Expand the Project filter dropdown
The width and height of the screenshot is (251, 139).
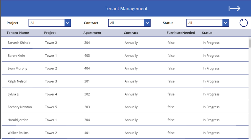point(68,23)
